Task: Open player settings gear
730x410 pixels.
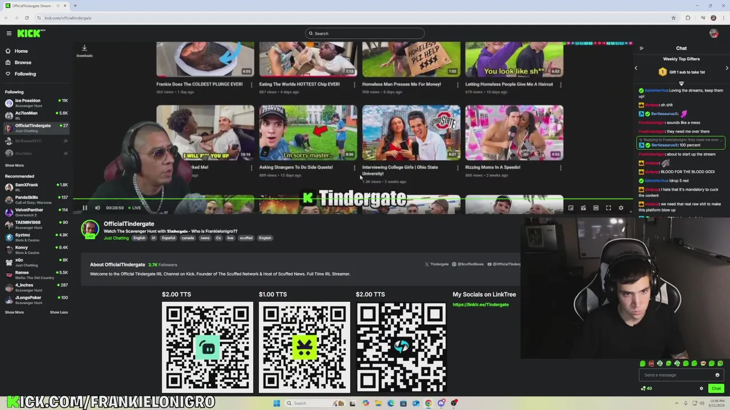Action: [621, 208]
